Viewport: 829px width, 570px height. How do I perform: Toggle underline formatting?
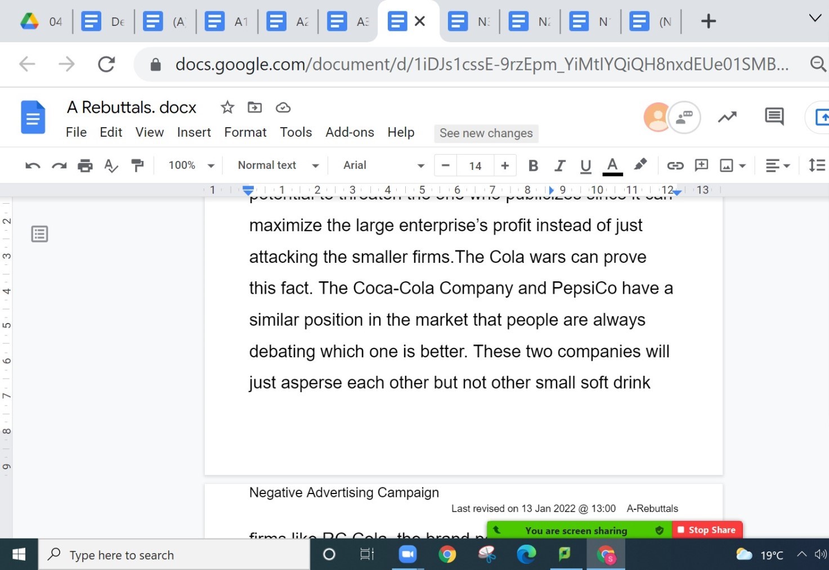click(x=585, y=165)
